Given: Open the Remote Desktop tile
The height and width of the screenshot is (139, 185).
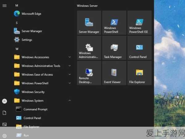Looking at the screenshot, I should [89, 73].
